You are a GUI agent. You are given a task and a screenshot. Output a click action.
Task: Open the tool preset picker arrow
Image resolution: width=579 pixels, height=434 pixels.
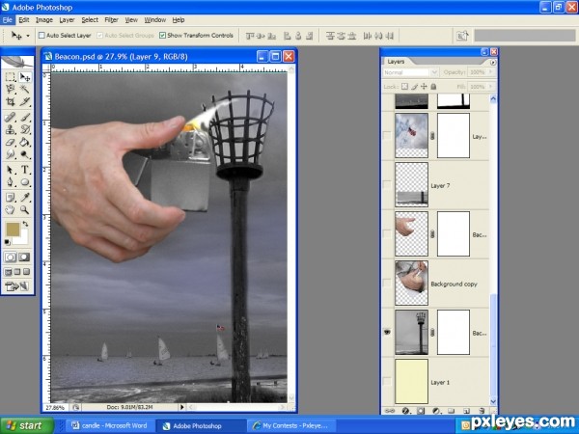click(x=28, y=36)
